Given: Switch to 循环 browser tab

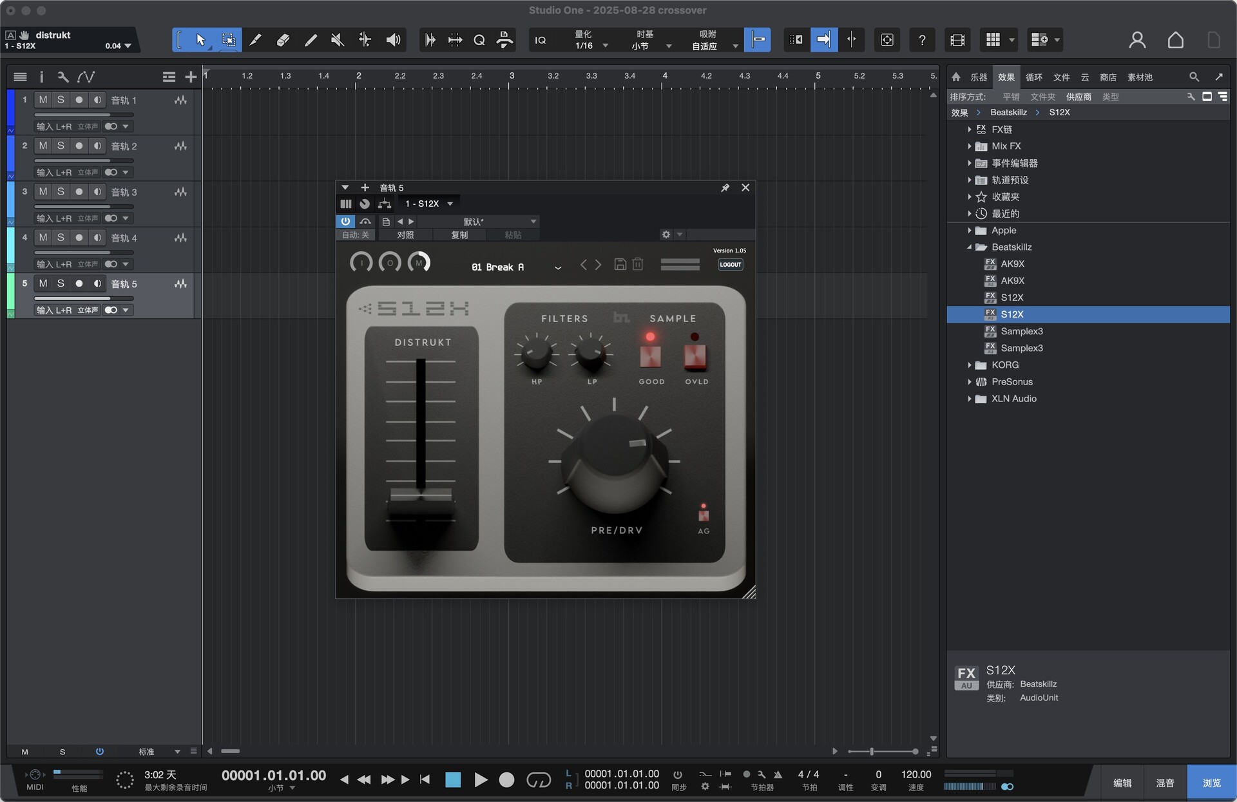Looking at the screenshot, I should coord(1033,77).
